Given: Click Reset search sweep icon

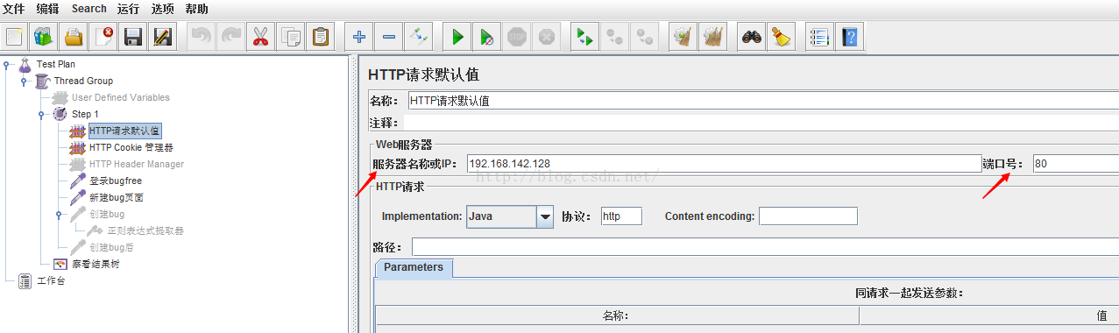Looking at the screenshot, I should click(781, 37).
